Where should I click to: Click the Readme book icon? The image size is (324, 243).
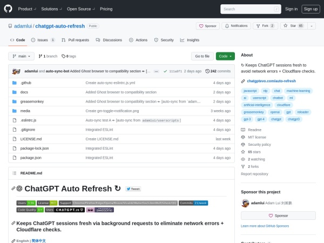coord(243,130)
